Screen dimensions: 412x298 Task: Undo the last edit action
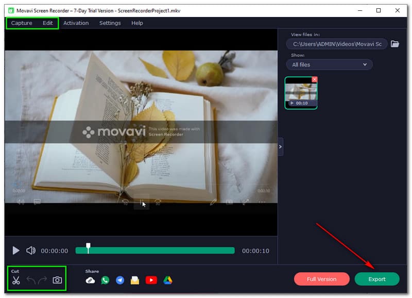click(31, 280)
